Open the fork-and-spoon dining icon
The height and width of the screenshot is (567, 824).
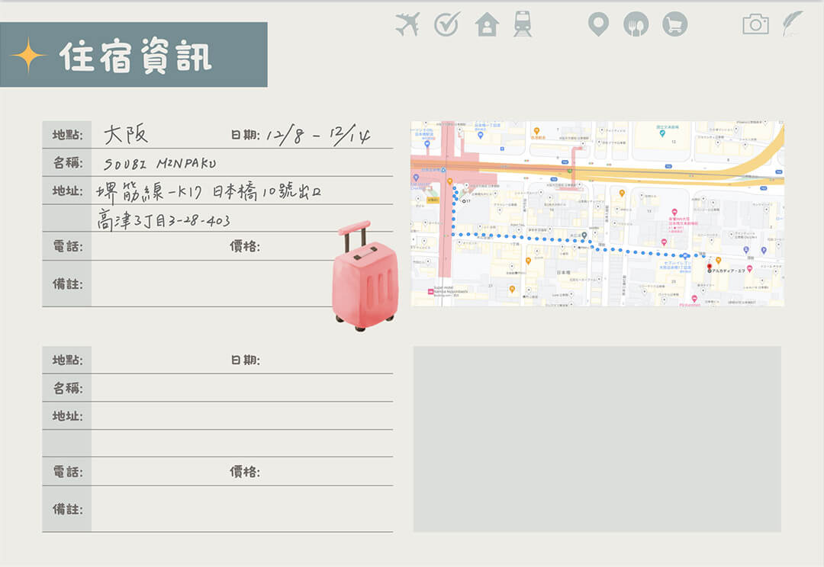pyautogui.click(x=636, y=24)
